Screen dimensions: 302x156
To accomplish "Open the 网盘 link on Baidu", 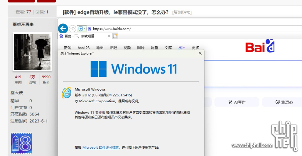I will click(154, 48).
